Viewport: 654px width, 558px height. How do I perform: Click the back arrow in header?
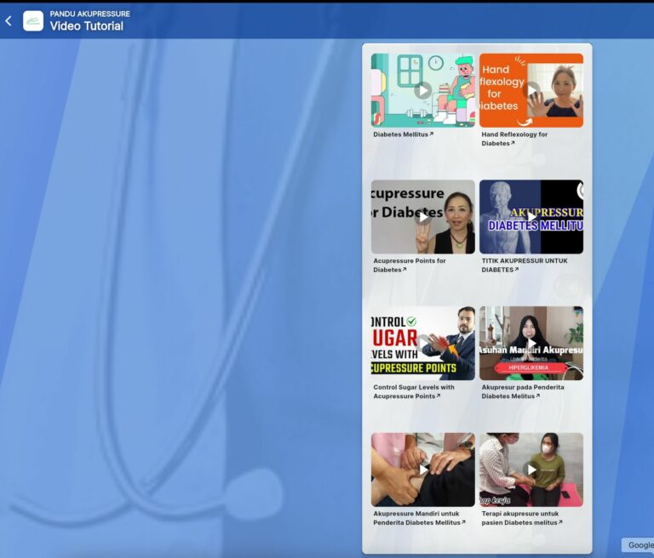[x=9, y=20]
